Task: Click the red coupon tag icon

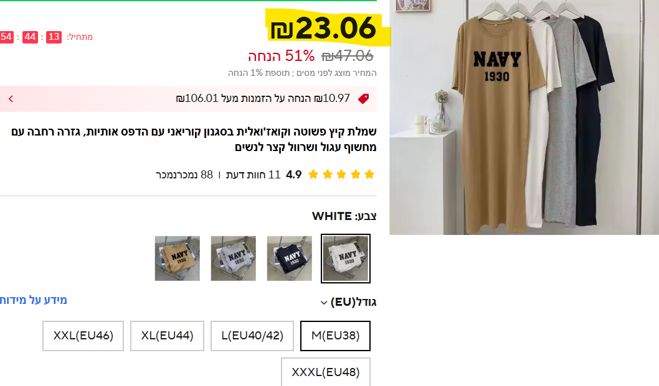Action: (364, 99)
